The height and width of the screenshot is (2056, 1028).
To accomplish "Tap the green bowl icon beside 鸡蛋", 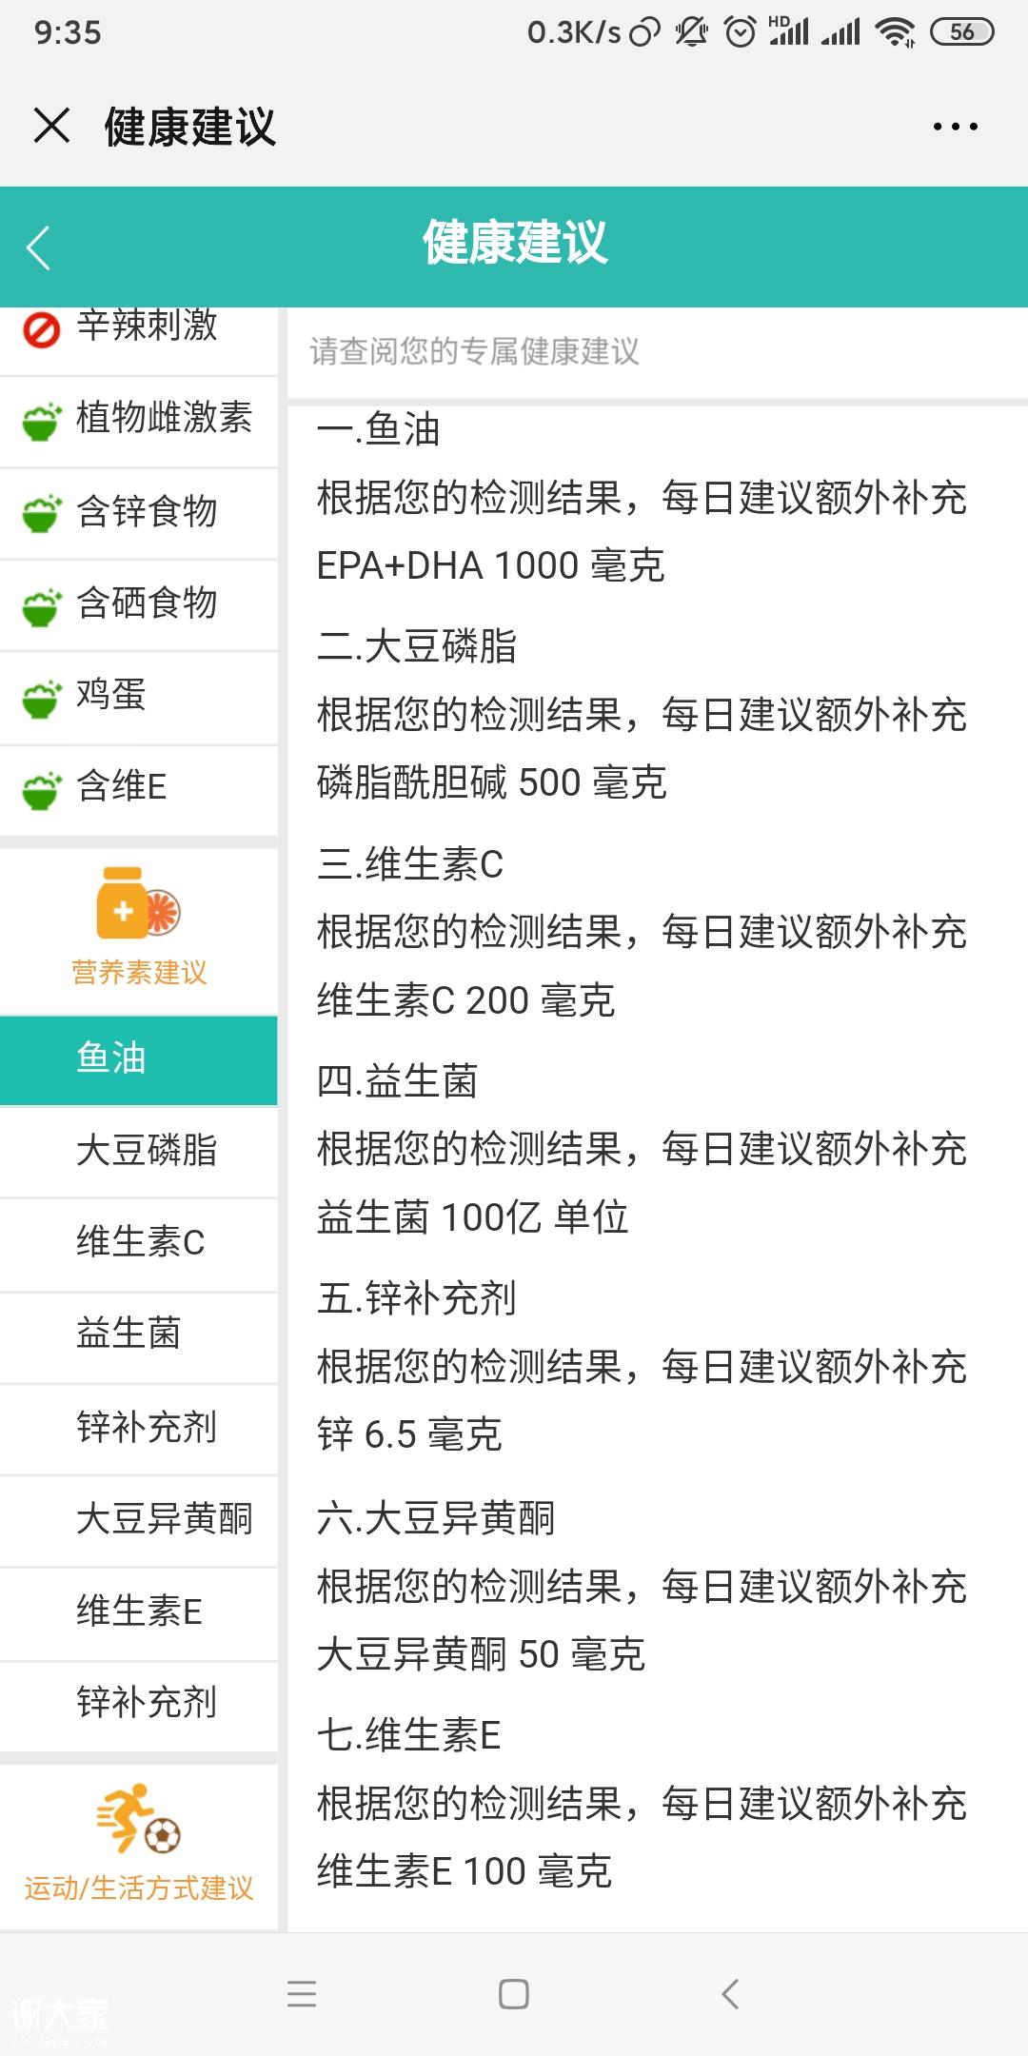I will [x=41, y=700].
